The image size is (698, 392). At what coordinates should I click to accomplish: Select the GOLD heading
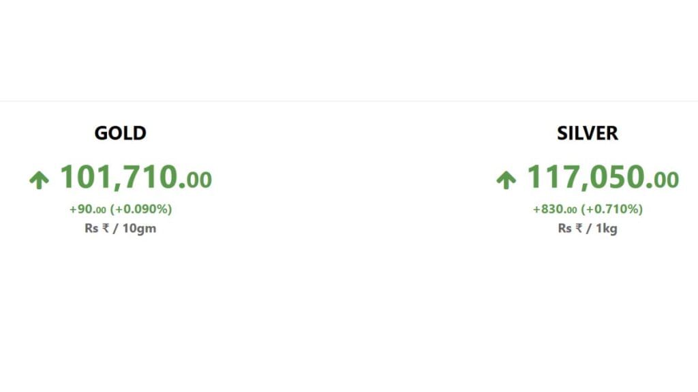[x=120, y=133]
